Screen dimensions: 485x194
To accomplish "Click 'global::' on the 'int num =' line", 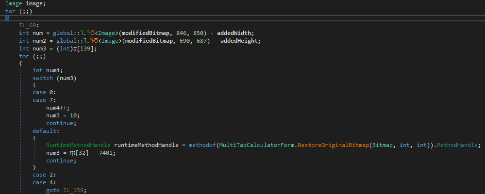I will tap(67, 33).
